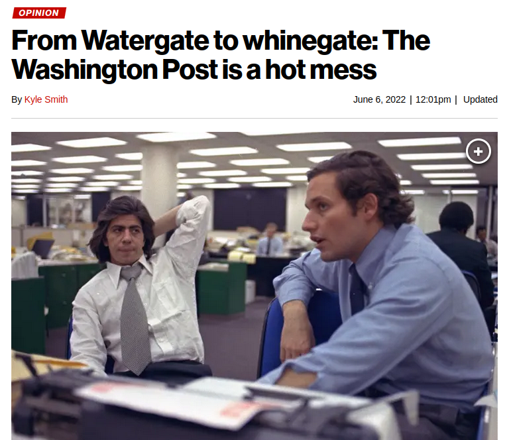The width and height of the screenshot is (507, 440).
Task: Click the June 6, 2022 publish date
Action: tap(379, 99)
